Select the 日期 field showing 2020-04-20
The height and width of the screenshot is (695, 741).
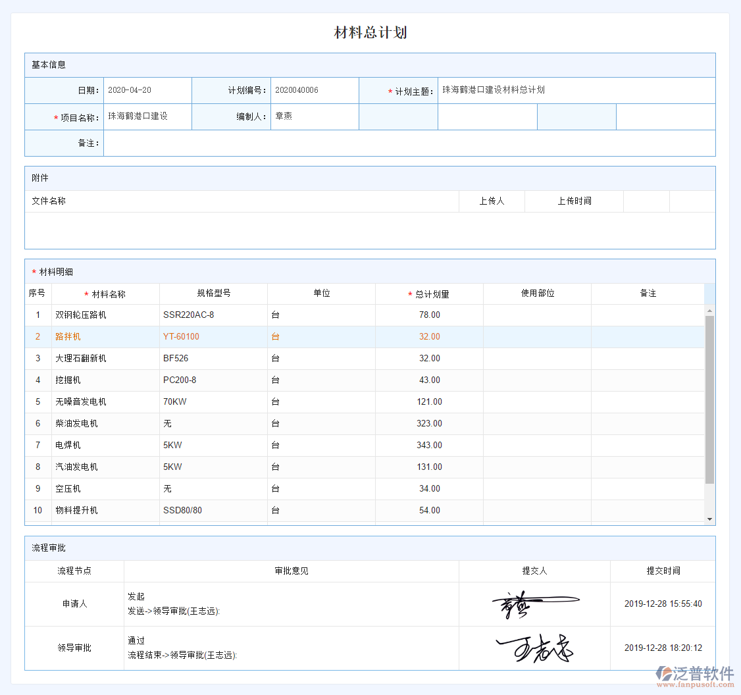[x=147, y=90]
